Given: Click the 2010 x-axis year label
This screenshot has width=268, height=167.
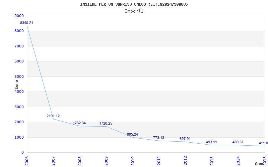Looking at the screenshot, I should pyautogui.click(x=132, y=161).
